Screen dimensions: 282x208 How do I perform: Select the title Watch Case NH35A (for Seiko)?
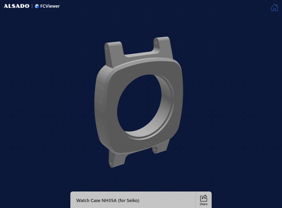point(108,200)
